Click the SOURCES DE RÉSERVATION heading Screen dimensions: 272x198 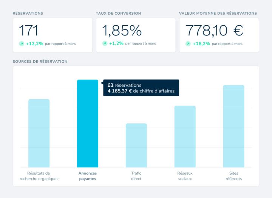coord(40,61)
